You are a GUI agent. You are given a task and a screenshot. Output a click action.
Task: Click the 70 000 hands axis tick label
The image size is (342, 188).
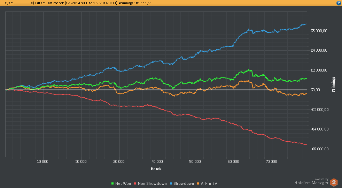(271, 161)
